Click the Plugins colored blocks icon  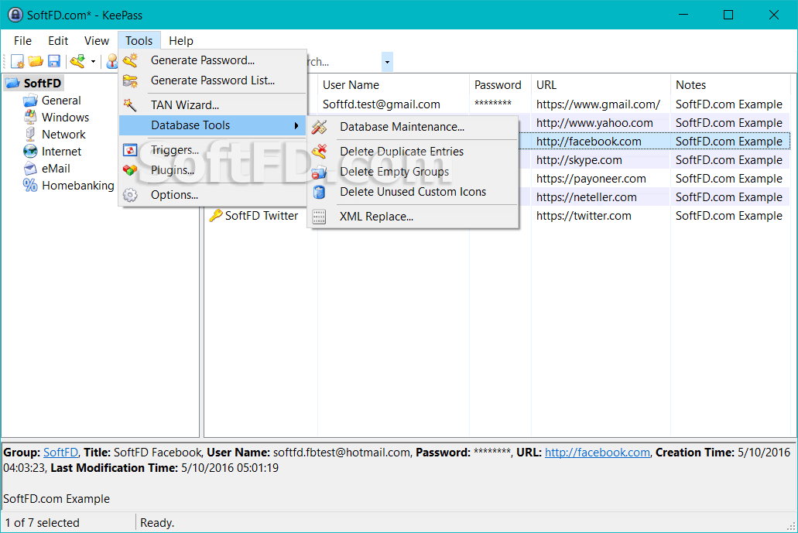tap(130, 170)
